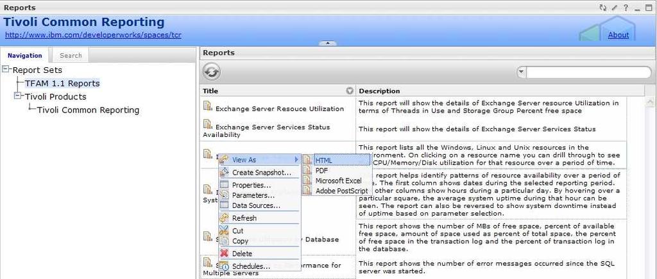Click the Copy menu icon
This screenshot has height=279, width=657.
pyautogui.click(x=224, y=241)
